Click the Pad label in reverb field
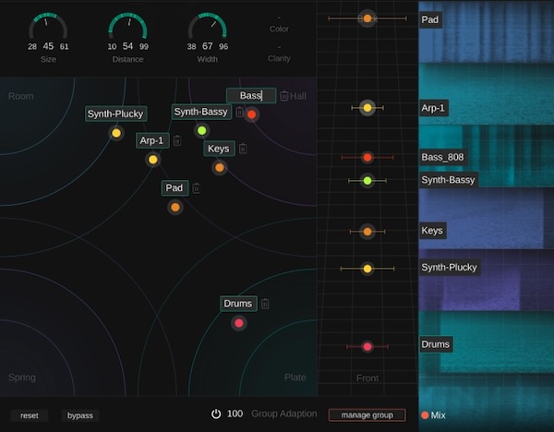Viewport: 554px width, 432px height. (175, 188)
